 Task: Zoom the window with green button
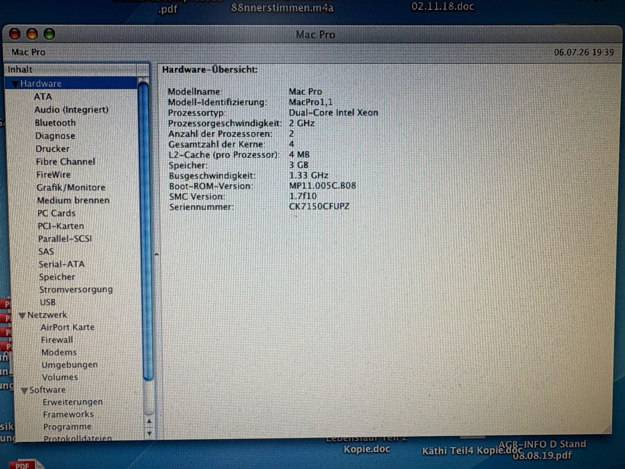click(x=49, y=34)
